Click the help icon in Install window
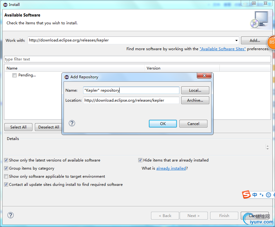 (x=11, y=215)
